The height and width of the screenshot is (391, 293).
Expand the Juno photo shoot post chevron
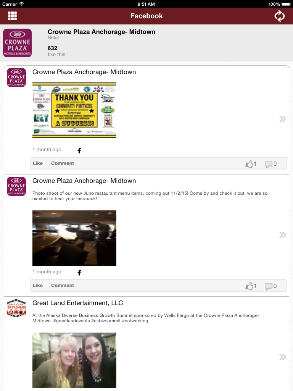coord(282,235)
